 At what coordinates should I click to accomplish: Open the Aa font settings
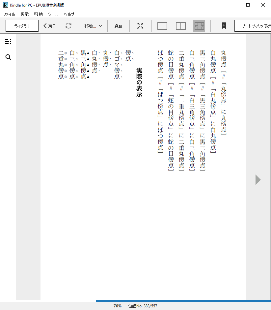click(118, 25)
